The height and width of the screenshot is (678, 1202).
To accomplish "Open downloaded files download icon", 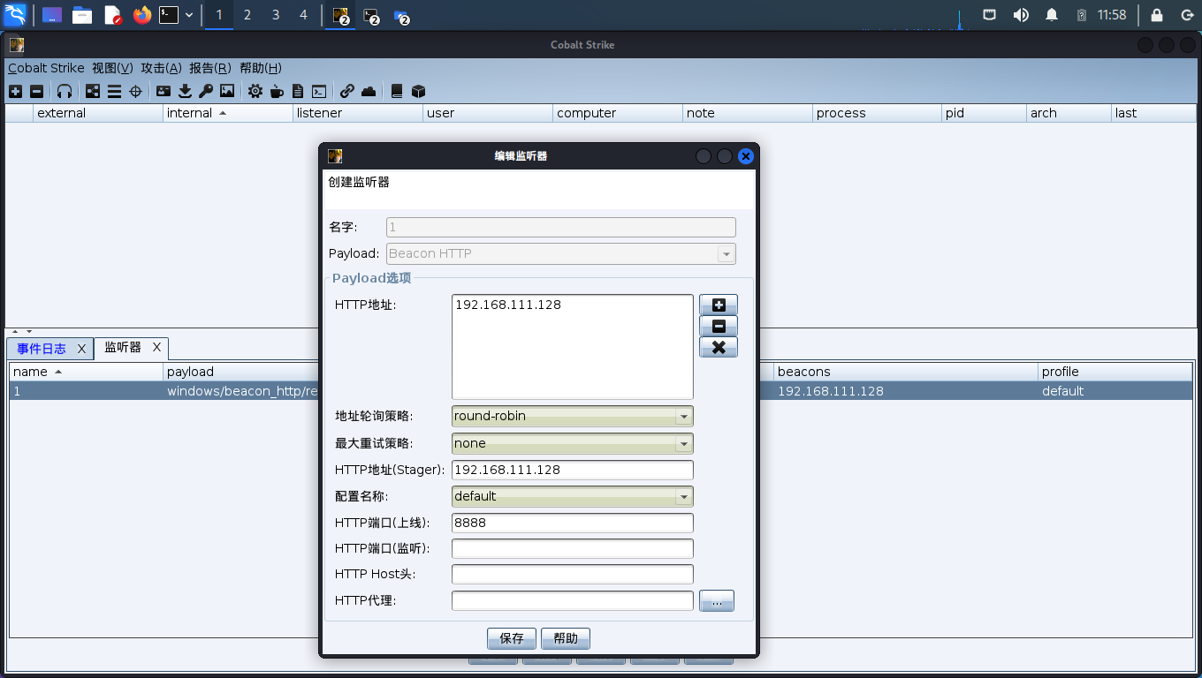I will click(185, 91).
